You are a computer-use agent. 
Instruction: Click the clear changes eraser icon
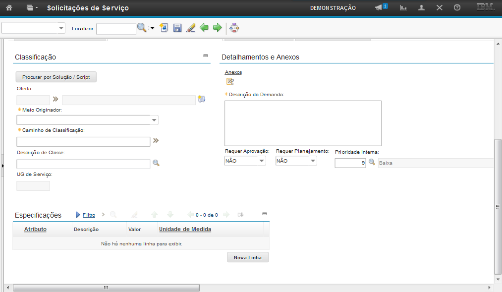(190, 28)
